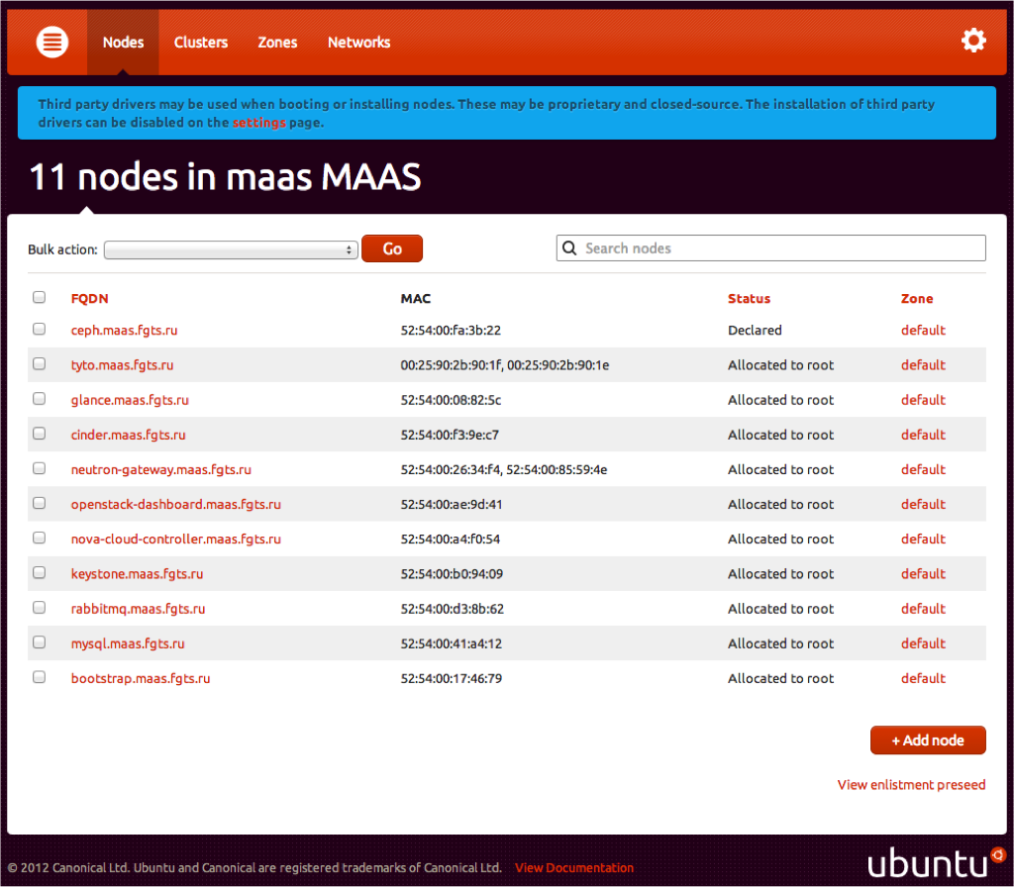Sort by the Status column header
Image resolution: width=1014 pixels, height=887 pixels.
749,299
